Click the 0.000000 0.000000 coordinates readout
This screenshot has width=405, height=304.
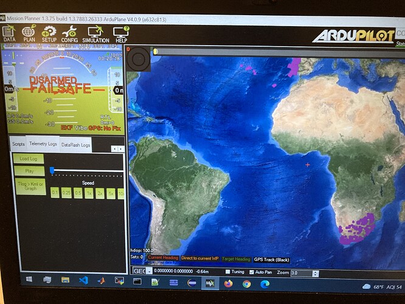point(173,271)
